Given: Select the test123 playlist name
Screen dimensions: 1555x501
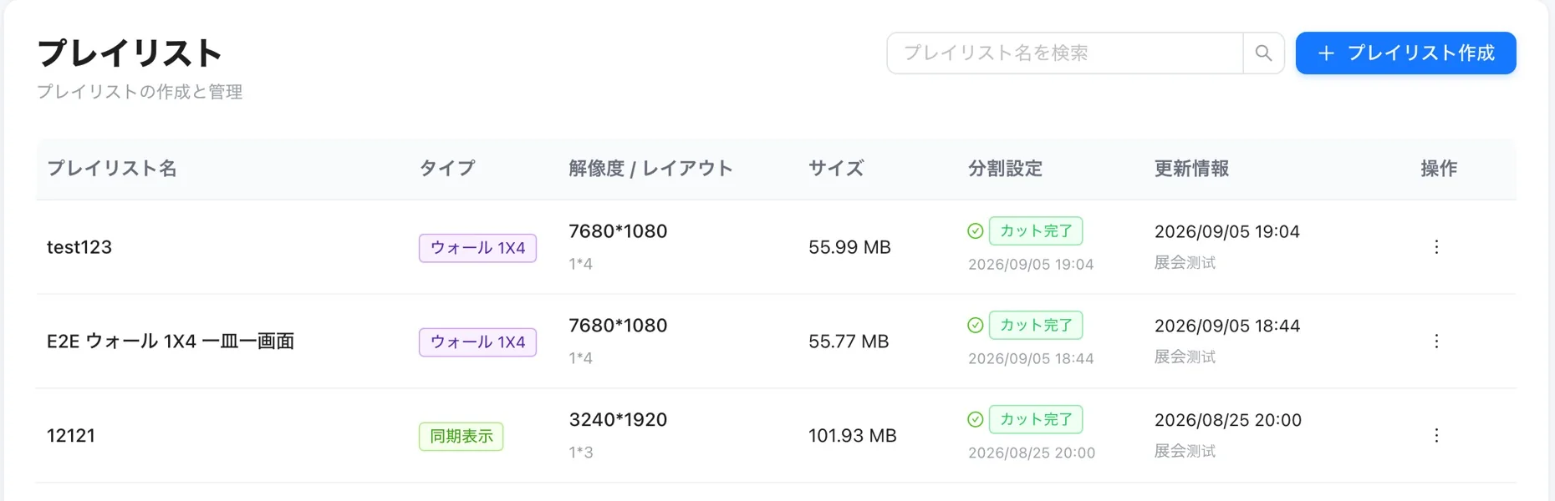Looking at the screenshot, I should pos(79,247).
